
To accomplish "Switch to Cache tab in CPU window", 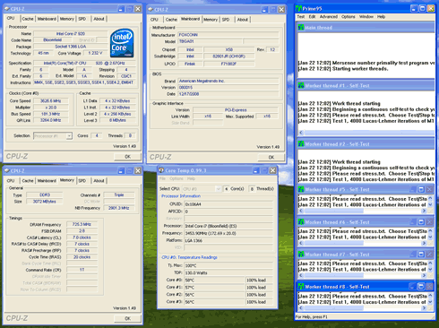I will point(28,19).
